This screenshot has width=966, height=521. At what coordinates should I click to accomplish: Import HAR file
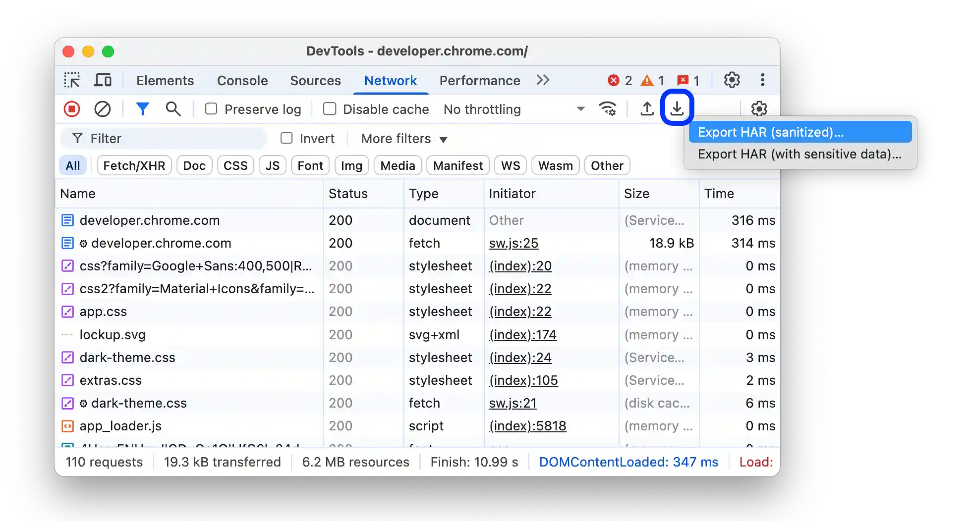tap(647, 109)
